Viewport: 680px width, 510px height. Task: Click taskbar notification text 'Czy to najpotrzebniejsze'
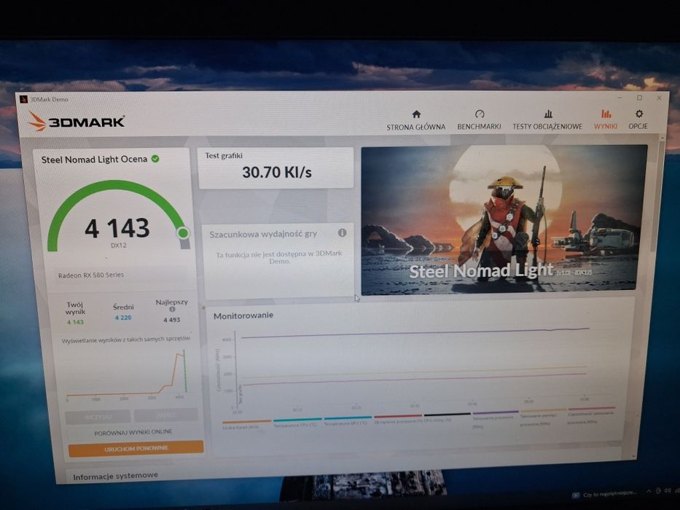tap(609, 493)
